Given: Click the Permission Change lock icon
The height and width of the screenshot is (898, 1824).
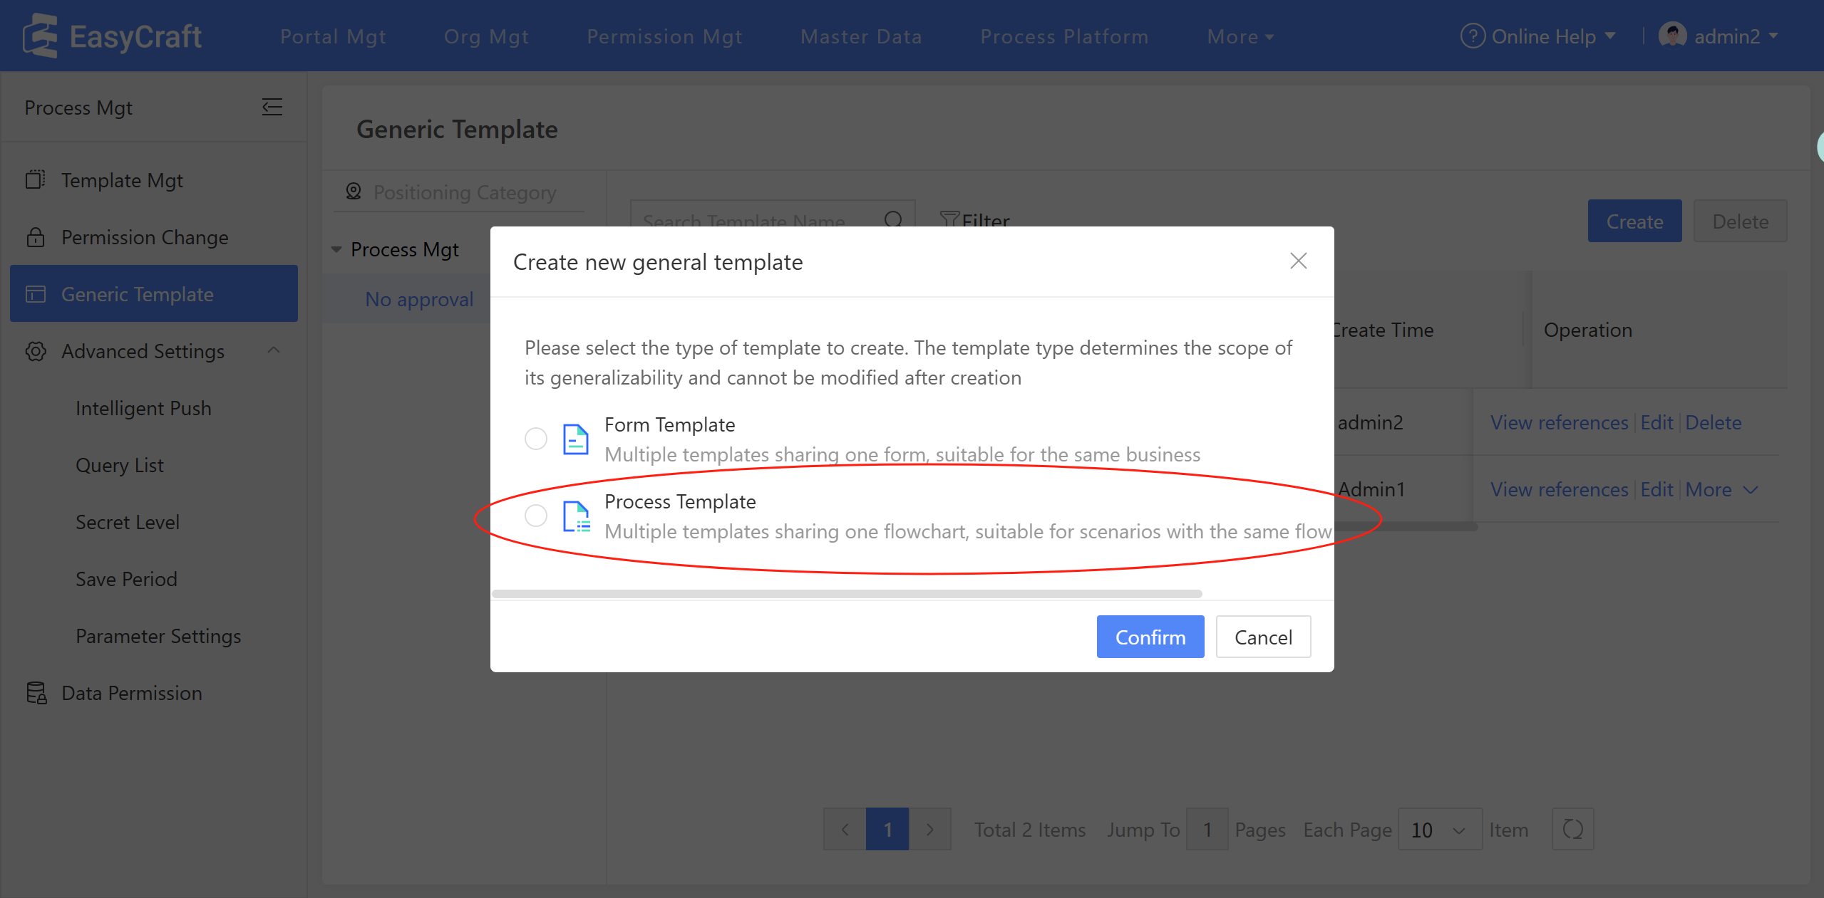Looking at the screenshot, I should 35,237.
